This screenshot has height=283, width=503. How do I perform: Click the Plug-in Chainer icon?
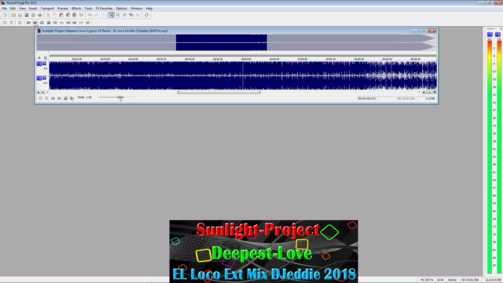(146, 15)
